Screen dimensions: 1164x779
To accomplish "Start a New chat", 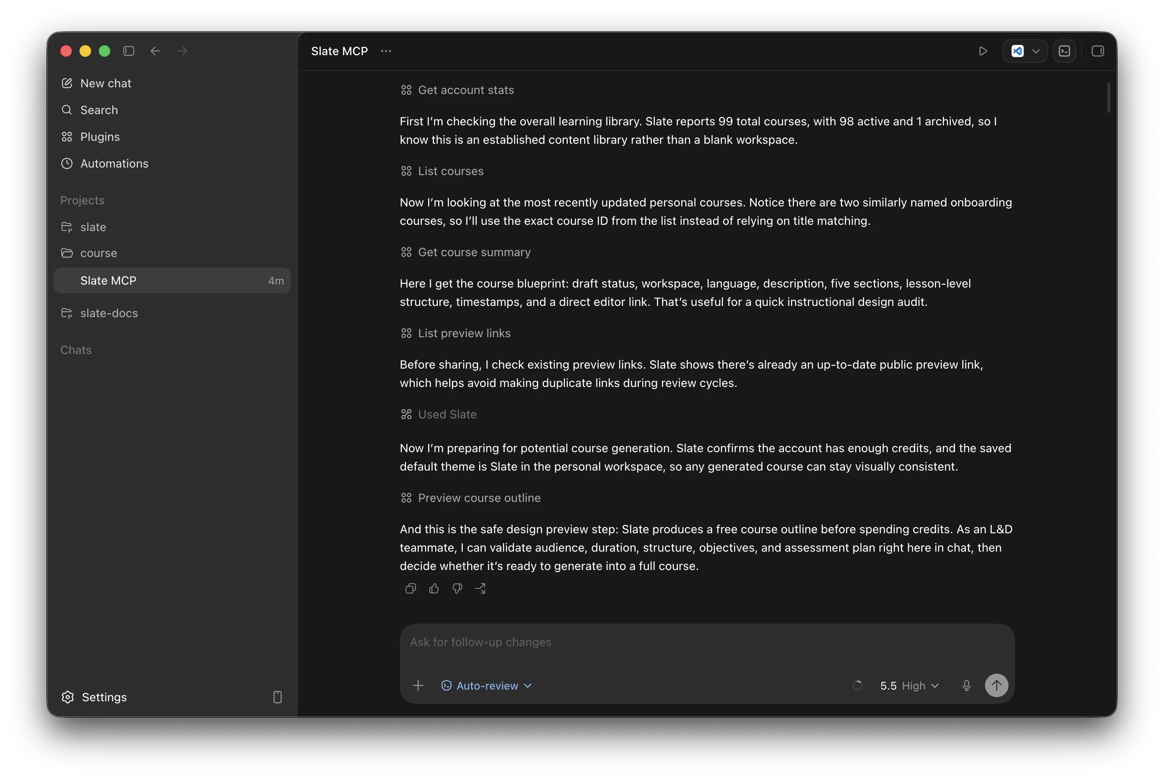I will click(96, 83).
